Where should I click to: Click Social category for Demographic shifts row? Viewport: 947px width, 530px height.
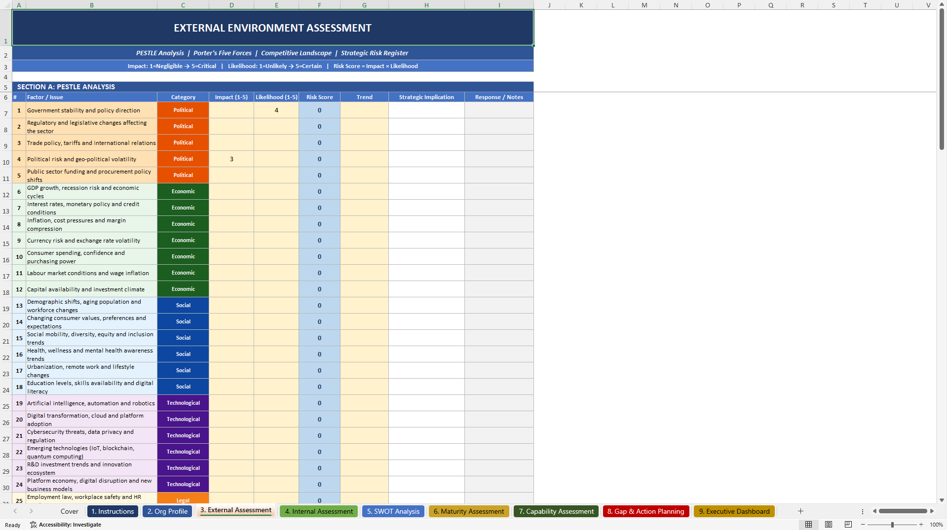(183, 305)
